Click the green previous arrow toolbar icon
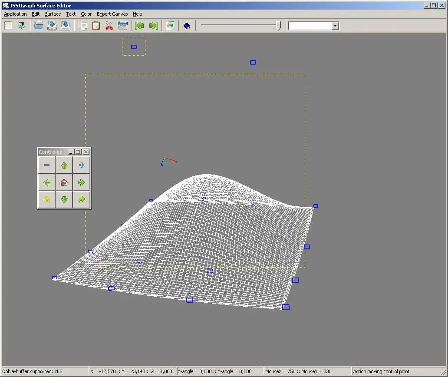448x377 pixels. click(139, 26)
